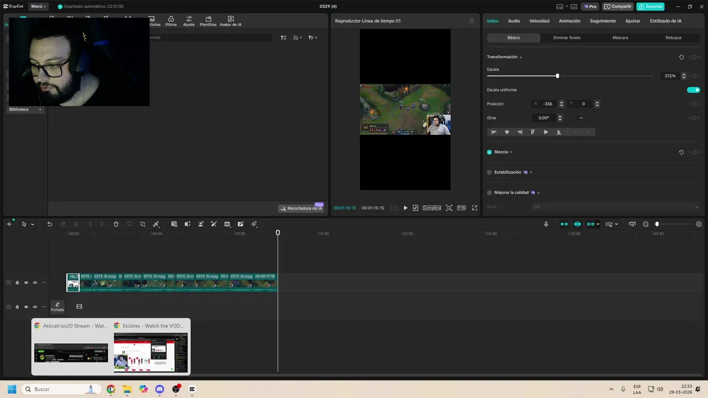Click the undo arrow in timeline toolbar

point(49,224)
